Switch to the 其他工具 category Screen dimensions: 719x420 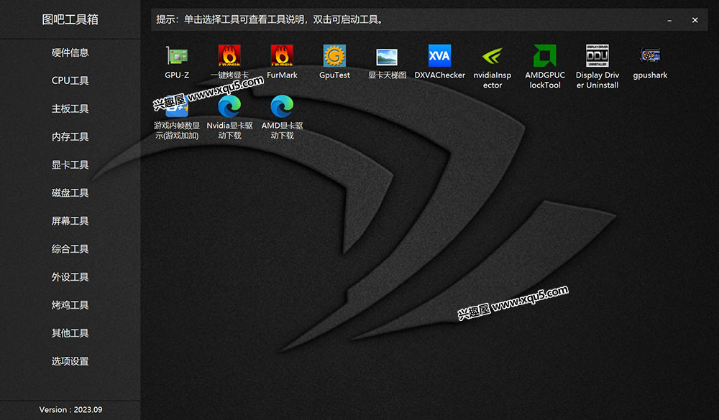click(x=70, y=333)
